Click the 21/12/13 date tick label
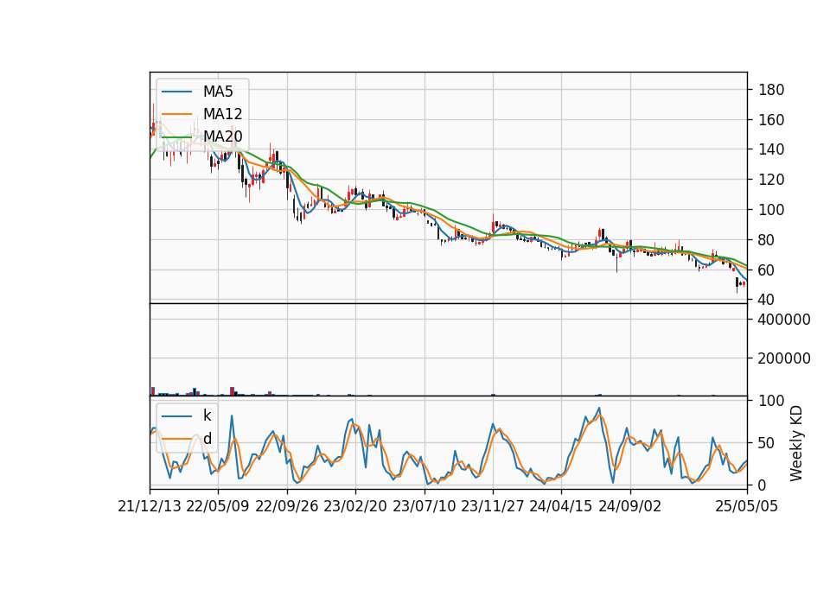 pyautogui.click(x=150, y=506)
